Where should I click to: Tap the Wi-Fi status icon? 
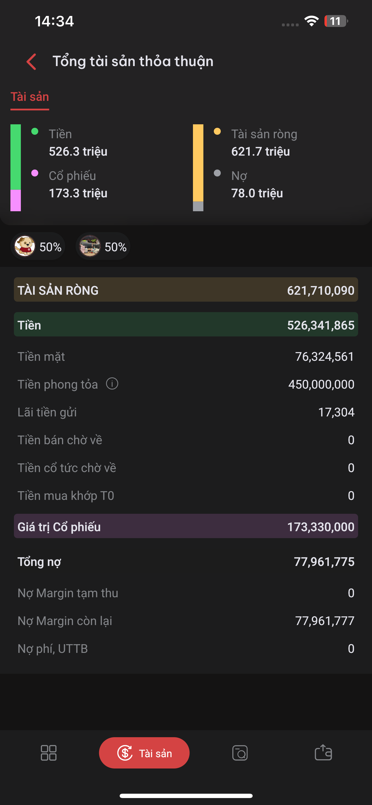[311, 21]
